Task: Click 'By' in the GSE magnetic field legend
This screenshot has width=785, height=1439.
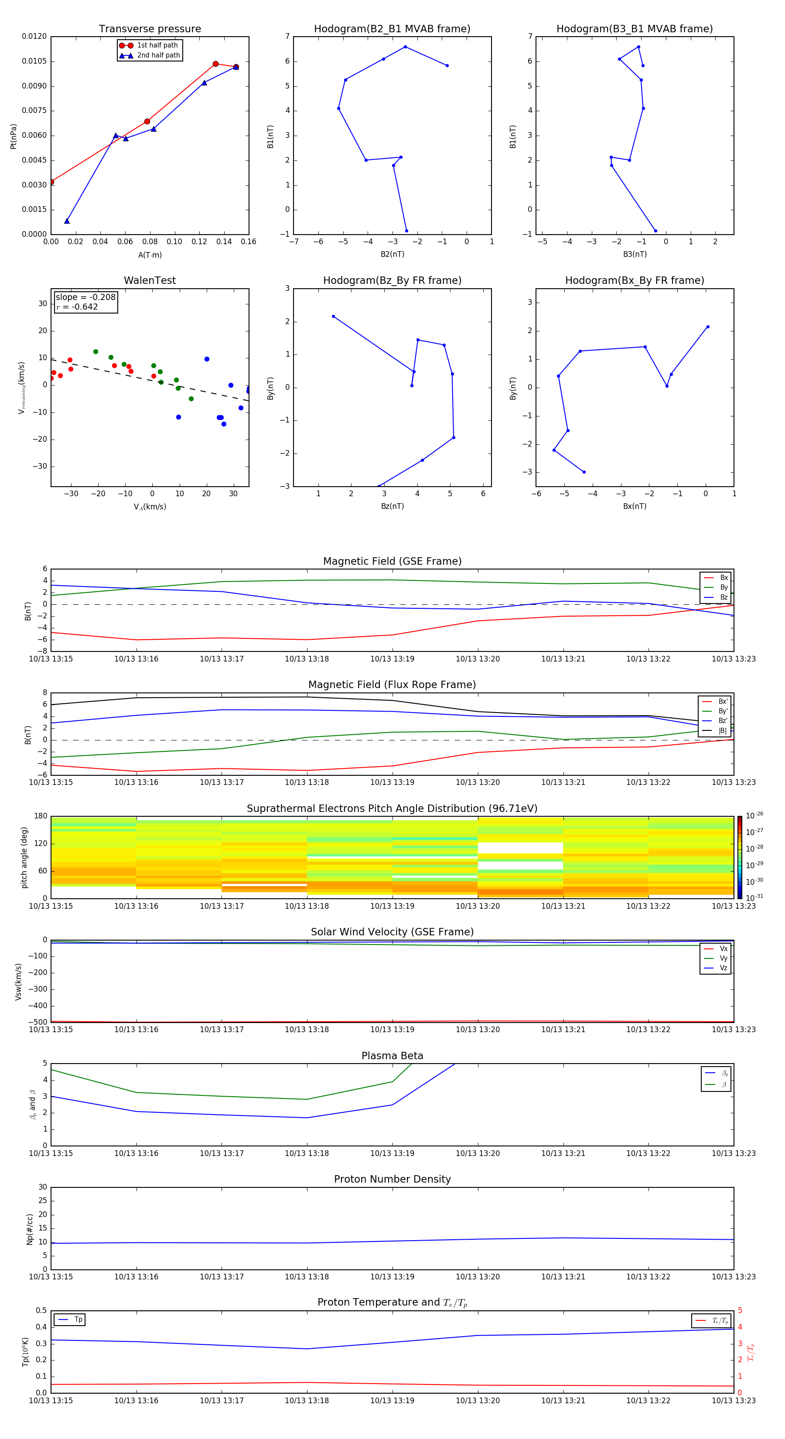Action: [x=716, y=588]
